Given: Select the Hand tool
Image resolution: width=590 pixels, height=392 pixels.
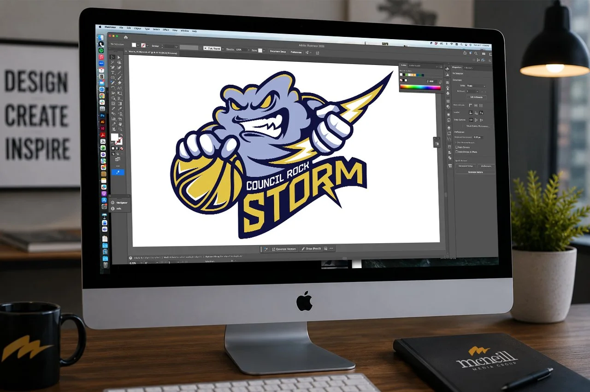Looking at the screenshot, I should tap(120, 124).
